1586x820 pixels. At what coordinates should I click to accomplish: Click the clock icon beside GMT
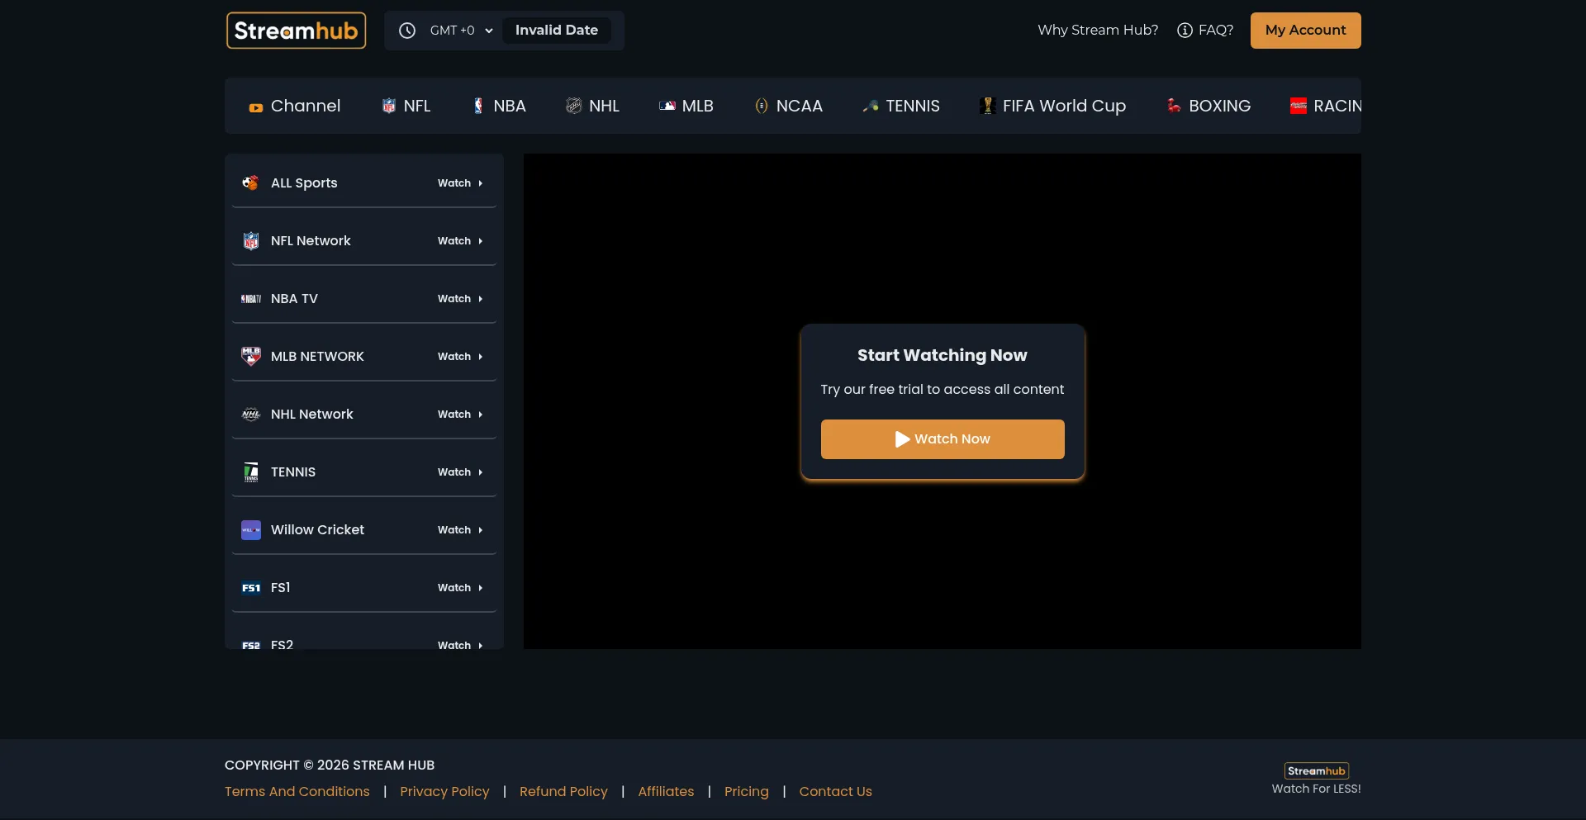pos(407,31)
